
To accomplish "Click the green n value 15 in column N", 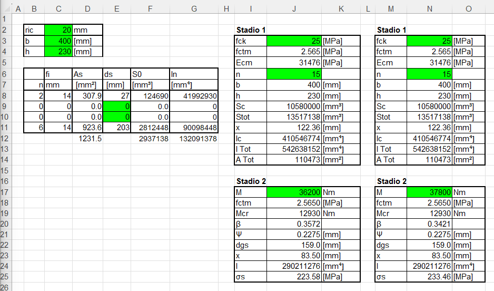I will pyautogui.click(x=429, y=74).
